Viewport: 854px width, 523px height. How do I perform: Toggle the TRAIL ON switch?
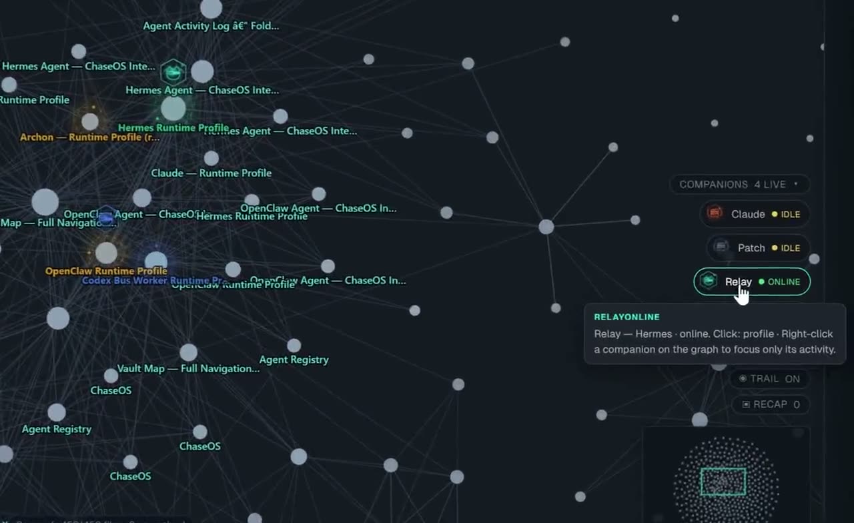[x=769, y=378]
